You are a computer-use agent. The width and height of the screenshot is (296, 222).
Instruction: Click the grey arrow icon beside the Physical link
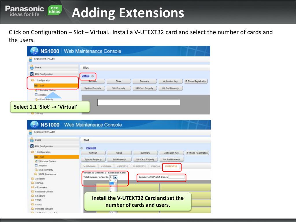click(82, 148)
